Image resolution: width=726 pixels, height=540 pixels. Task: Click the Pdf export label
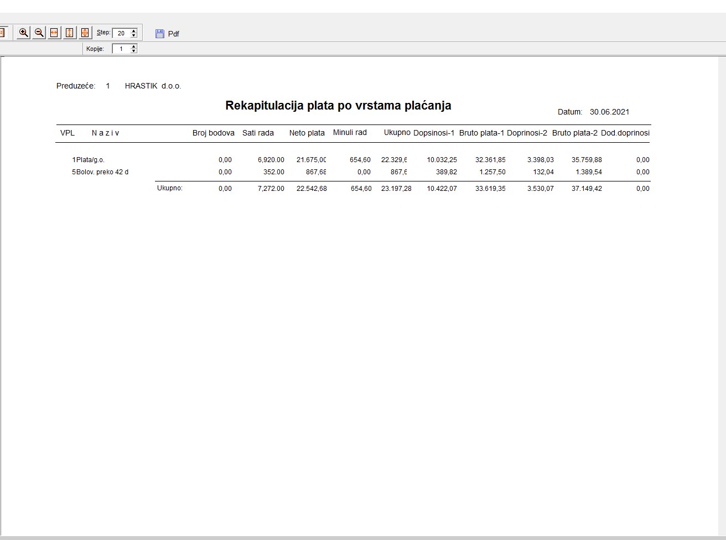[174, 34]
